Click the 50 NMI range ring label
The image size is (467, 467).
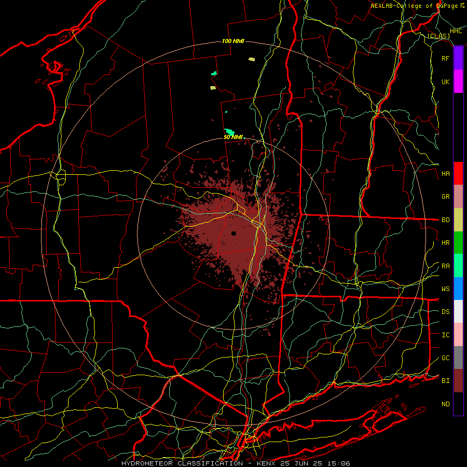[232, 137]
